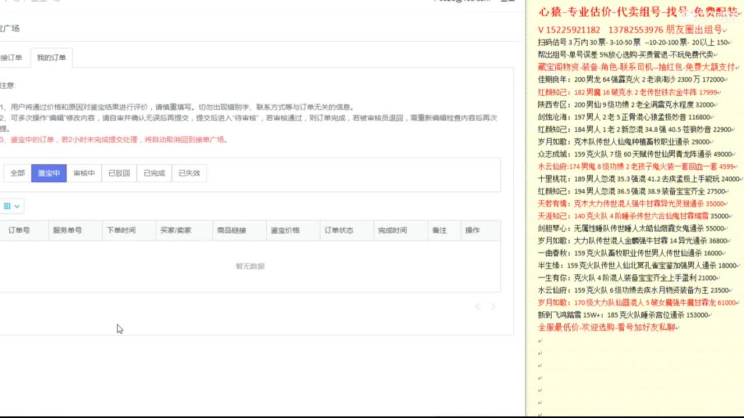Select the 已驳回 order filter

[x=119, y=173]
